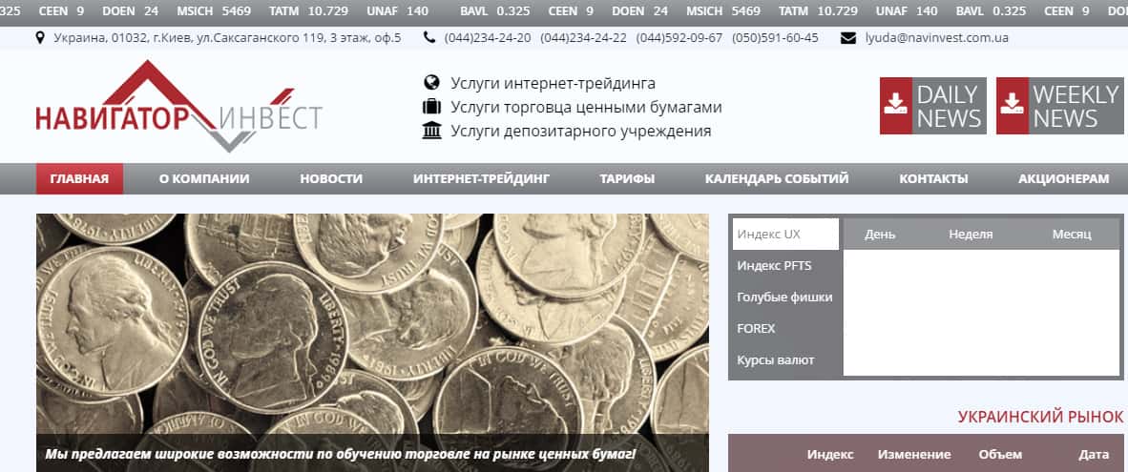The image size is (1128, 472).
Task: Click the Объем column header
Action: pos(1000,455)
